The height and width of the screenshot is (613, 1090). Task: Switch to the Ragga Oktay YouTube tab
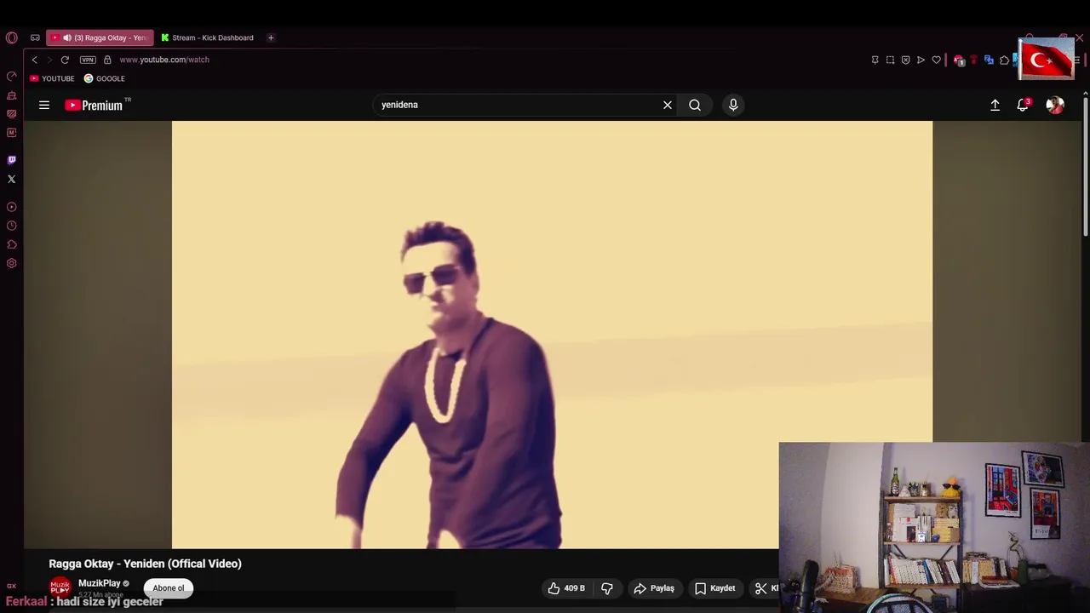coord(100,37)
